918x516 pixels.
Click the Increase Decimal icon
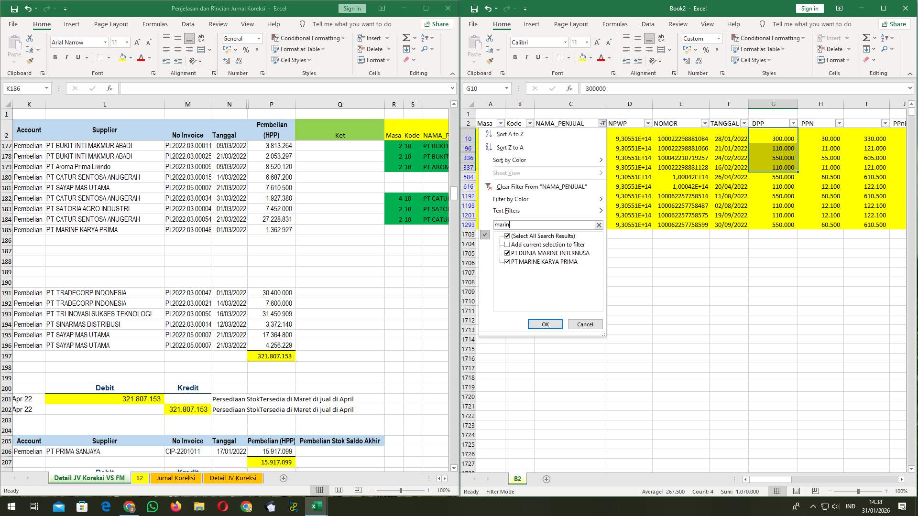point(687,61)
